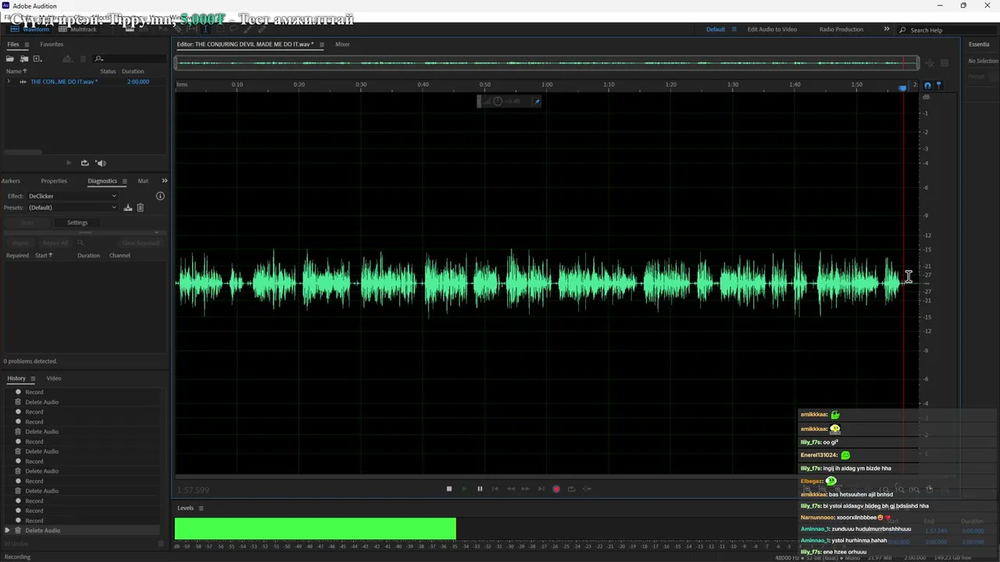Show hidden panel tabs overflow chevron
This screenshot has width=1000, height=562.
pyautogui.click(x=164, y=181)
